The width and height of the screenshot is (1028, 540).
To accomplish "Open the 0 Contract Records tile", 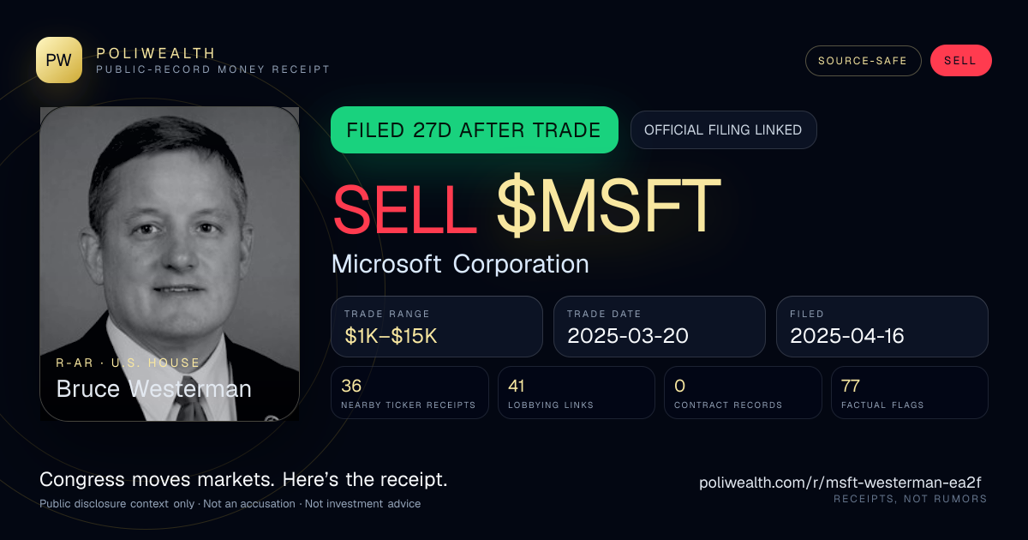I will pyautogui.click(x=743, y=393).
